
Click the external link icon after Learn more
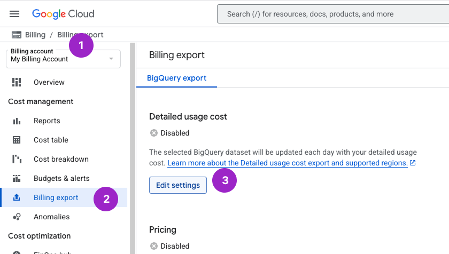pyautogui.click(x=413, y=163)
